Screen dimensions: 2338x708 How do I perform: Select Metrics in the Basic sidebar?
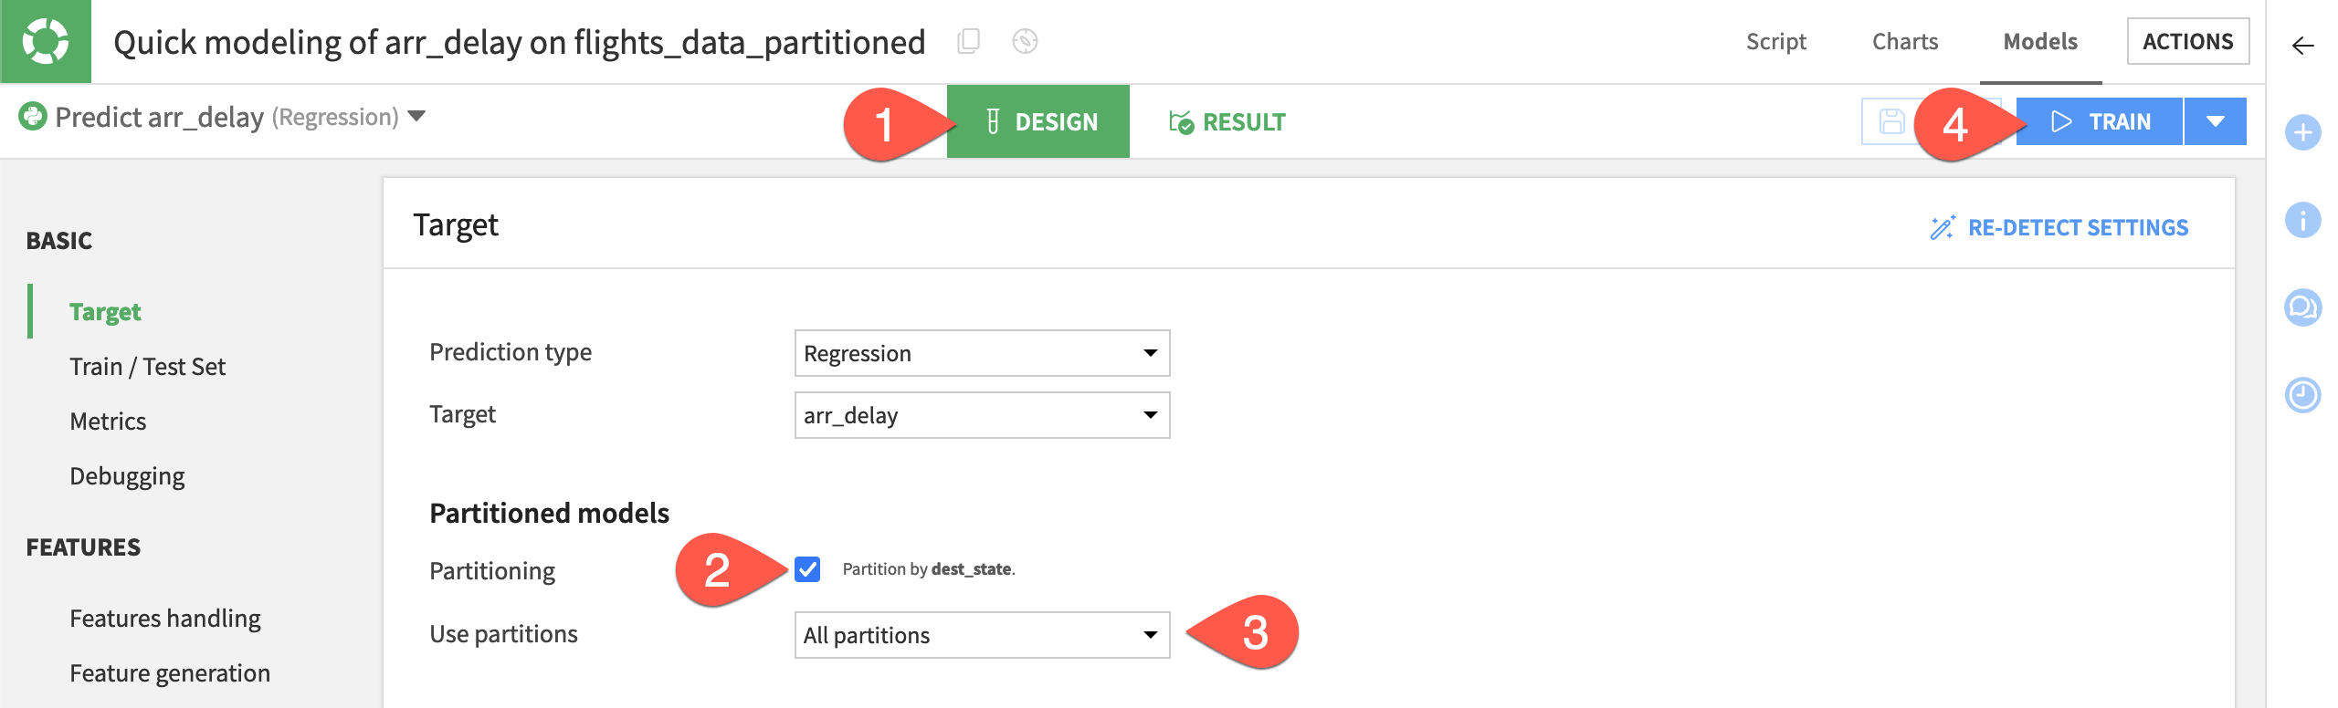tap(108, 421)
